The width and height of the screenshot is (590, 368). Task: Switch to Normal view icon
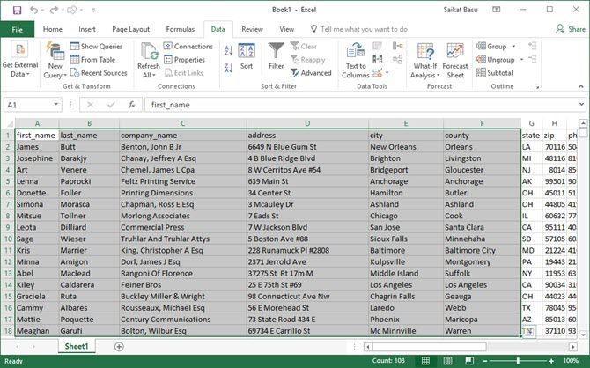425,360
